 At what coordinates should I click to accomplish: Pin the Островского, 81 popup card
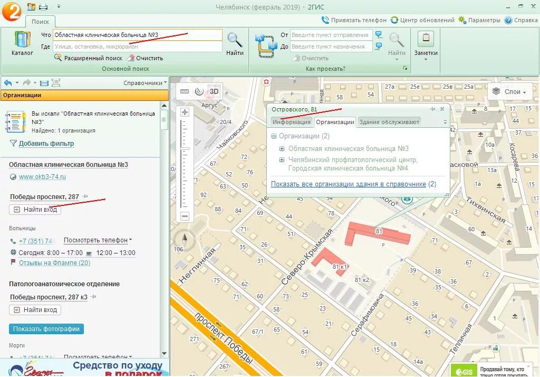pyautogui.click(x=432, y=109)
